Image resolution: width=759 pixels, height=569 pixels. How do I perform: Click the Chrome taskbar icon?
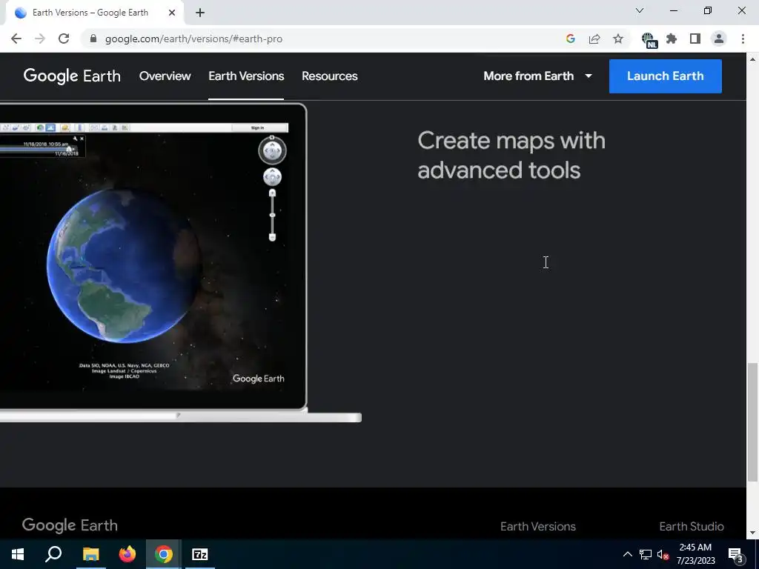click(x=164, y=554)
